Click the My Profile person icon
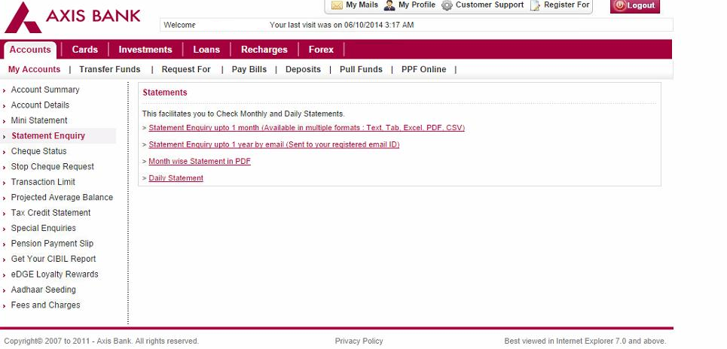727x349 pixels. [x=389, y=5]
